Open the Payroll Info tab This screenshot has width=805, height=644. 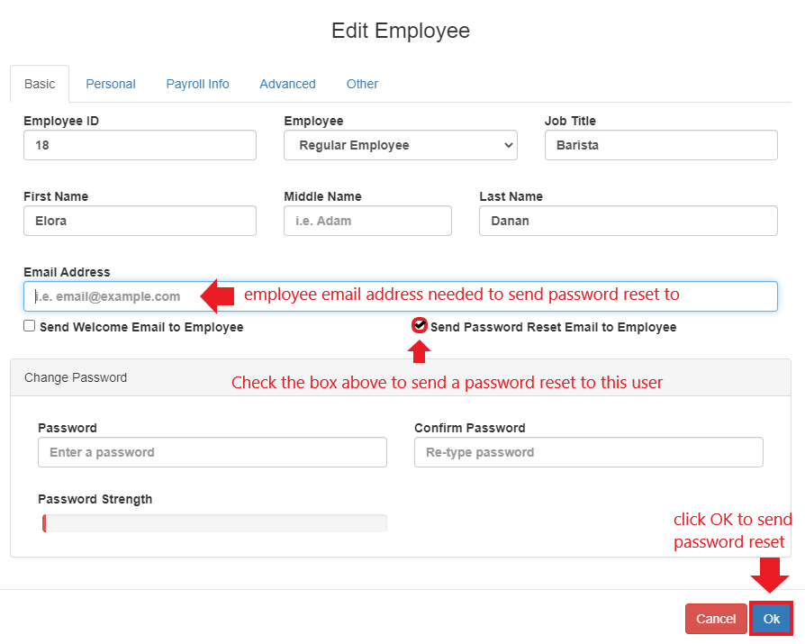pyautogui.click(x=197, y=84)
